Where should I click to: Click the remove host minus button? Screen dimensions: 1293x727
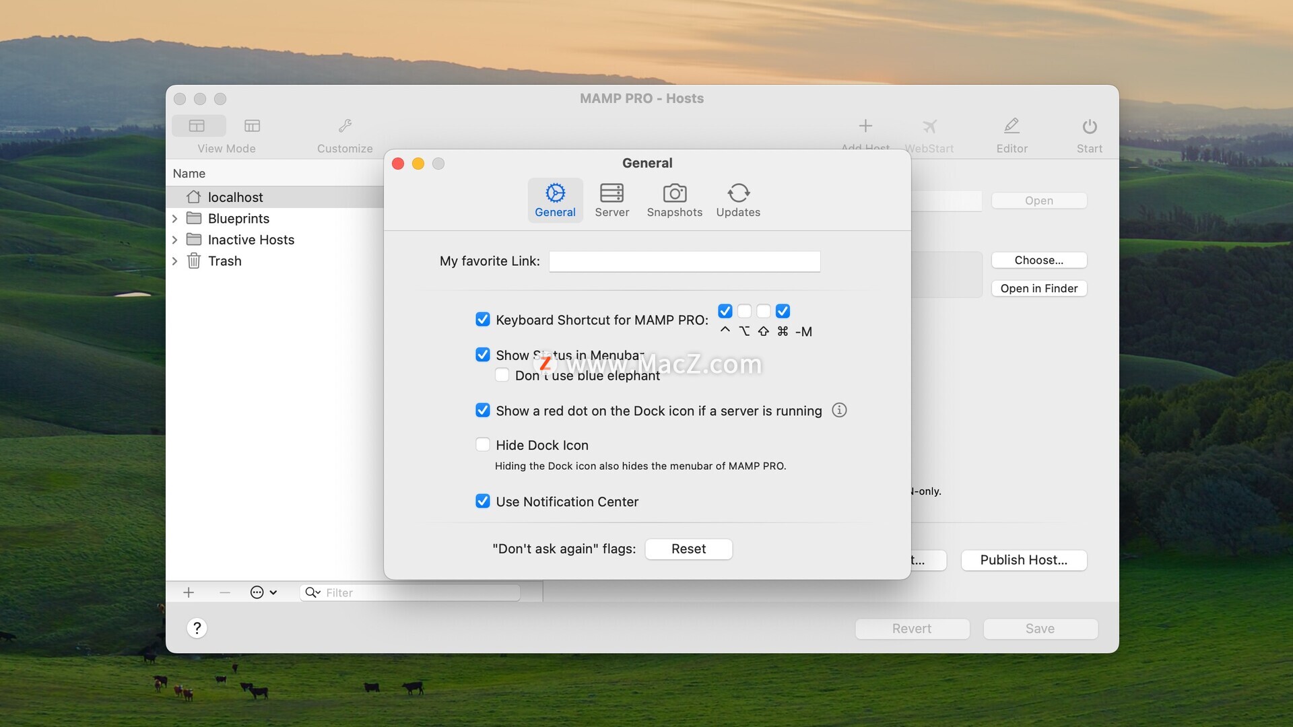coord(225,592)
